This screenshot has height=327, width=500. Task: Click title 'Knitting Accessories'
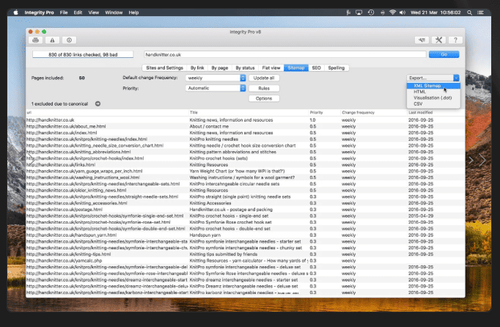210,203
